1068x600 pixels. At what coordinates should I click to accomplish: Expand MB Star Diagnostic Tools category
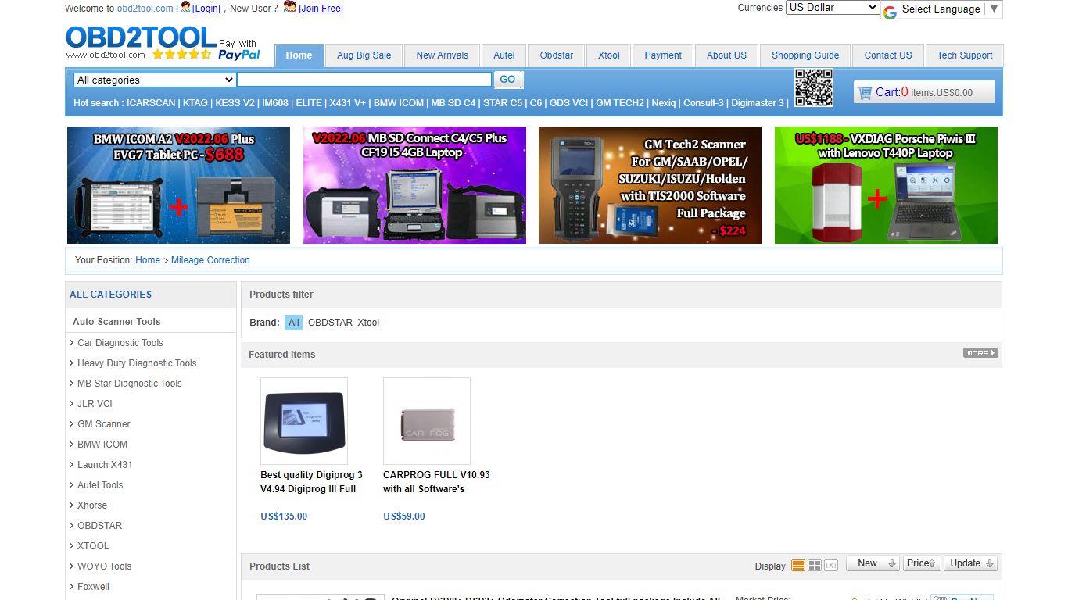[x=130, y=383]
